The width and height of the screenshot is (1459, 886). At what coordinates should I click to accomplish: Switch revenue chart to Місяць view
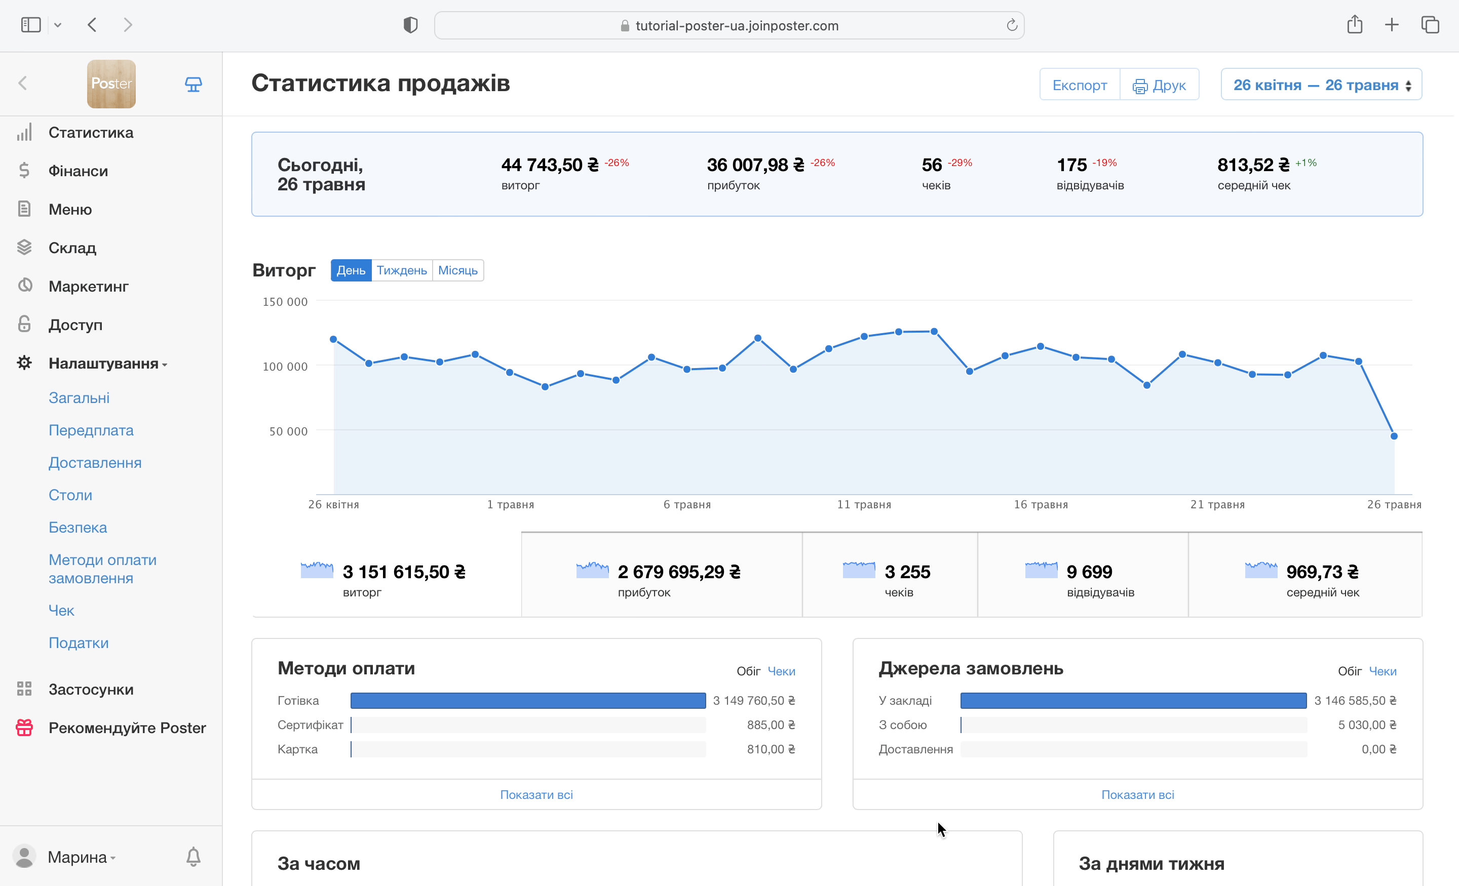click(x=458, y=270)
